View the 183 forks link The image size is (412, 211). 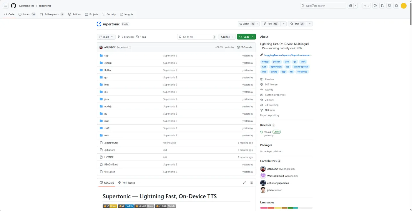point(270,110)
